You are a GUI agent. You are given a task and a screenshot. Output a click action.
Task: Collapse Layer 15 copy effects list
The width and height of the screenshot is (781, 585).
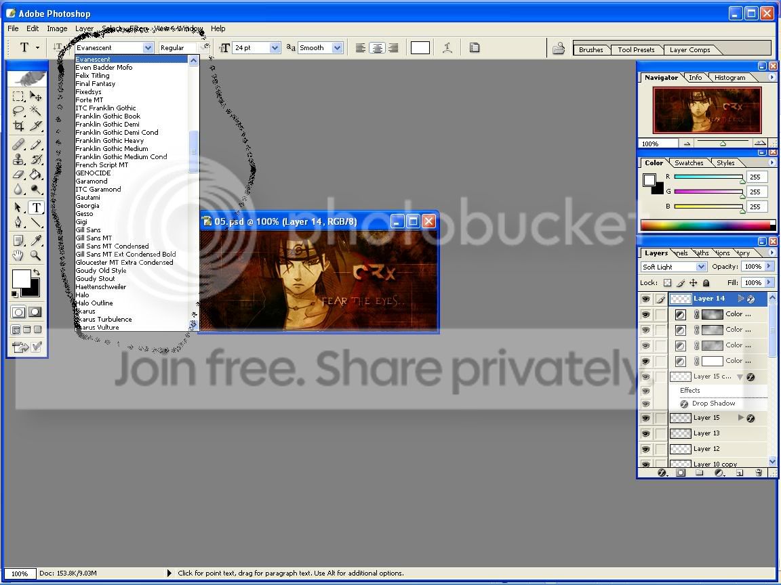point(740,377)
